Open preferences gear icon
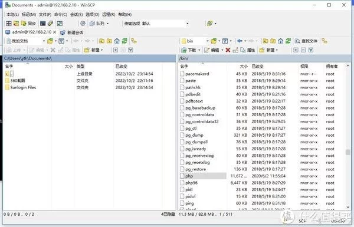The width and height of the screenshot is (354, 227). coord(83,23)
